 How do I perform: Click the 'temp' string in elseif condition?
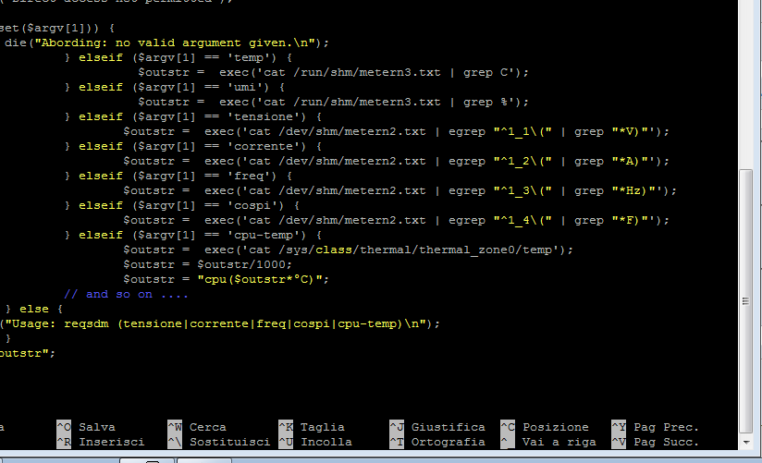252,58
